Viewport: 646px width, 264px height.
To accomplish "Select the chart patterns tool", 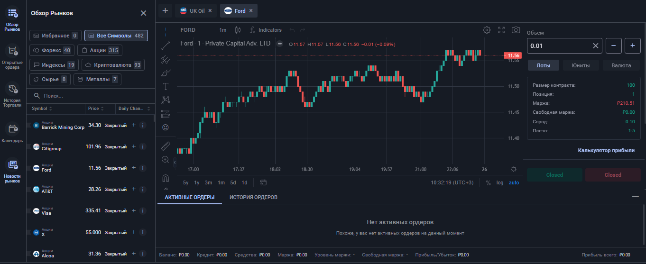I will [166, 100].
